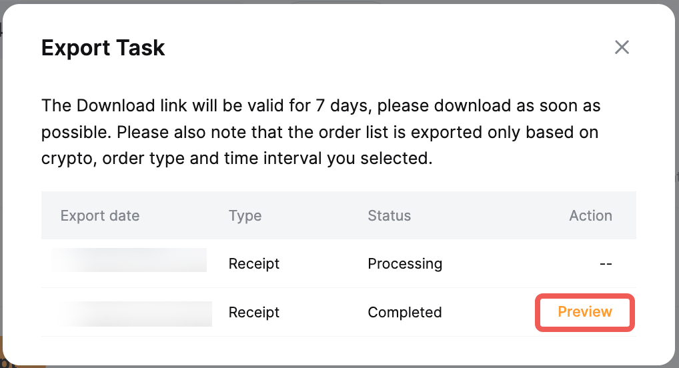This screenshot has width=679, height=368.
Task: Select Receipt type in the Completed row
Action: pos(253,312)
